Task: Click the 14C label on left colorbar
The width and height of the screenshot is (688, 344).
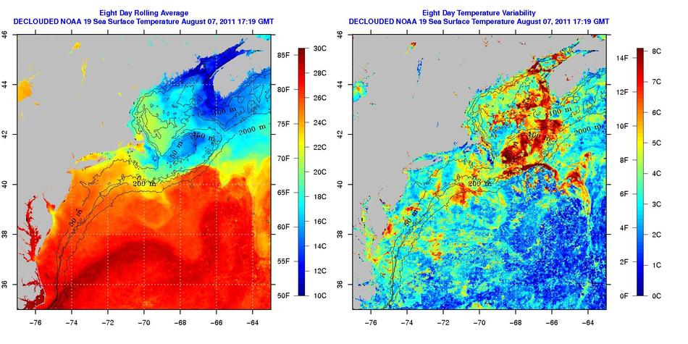Action: 321,246
